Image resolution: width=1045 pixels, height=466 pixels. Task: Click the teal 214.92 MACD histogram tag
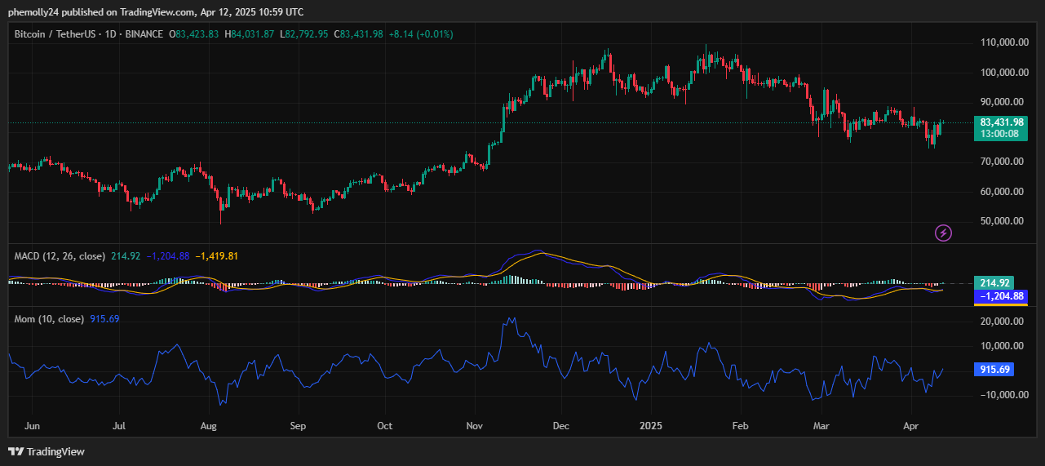point(995,282)
